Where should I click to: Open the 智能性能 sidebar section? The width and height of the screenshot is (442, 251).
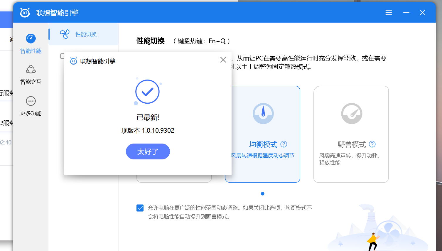pyautogui.click(x=31, y=44)
